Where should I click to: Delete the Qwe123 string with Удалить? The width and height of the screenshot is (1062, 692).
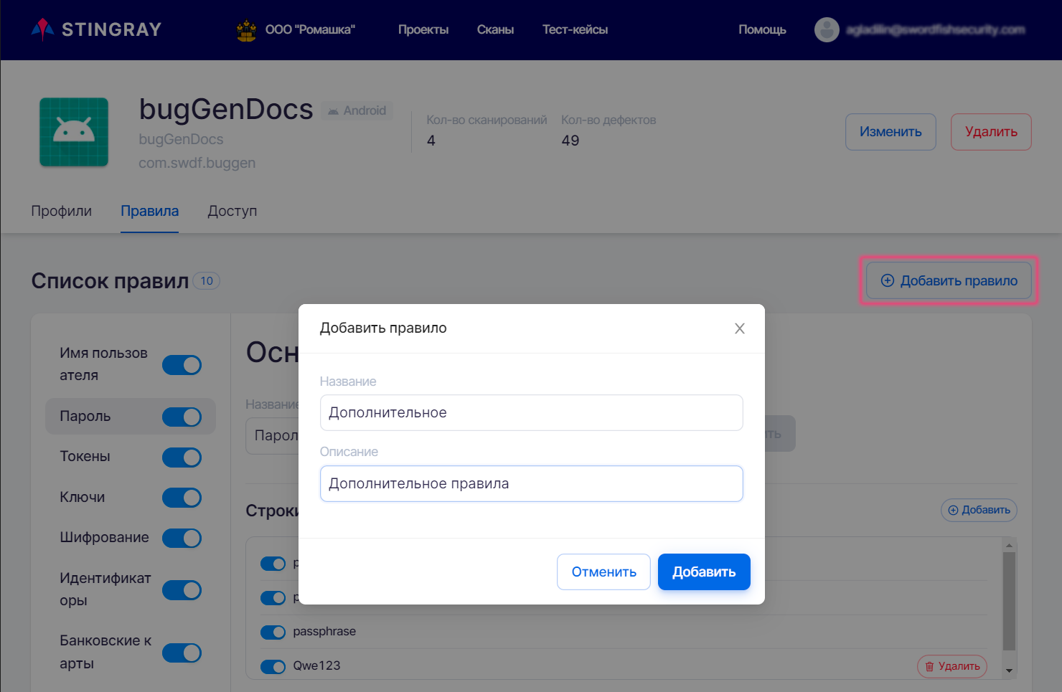(951, 666)
